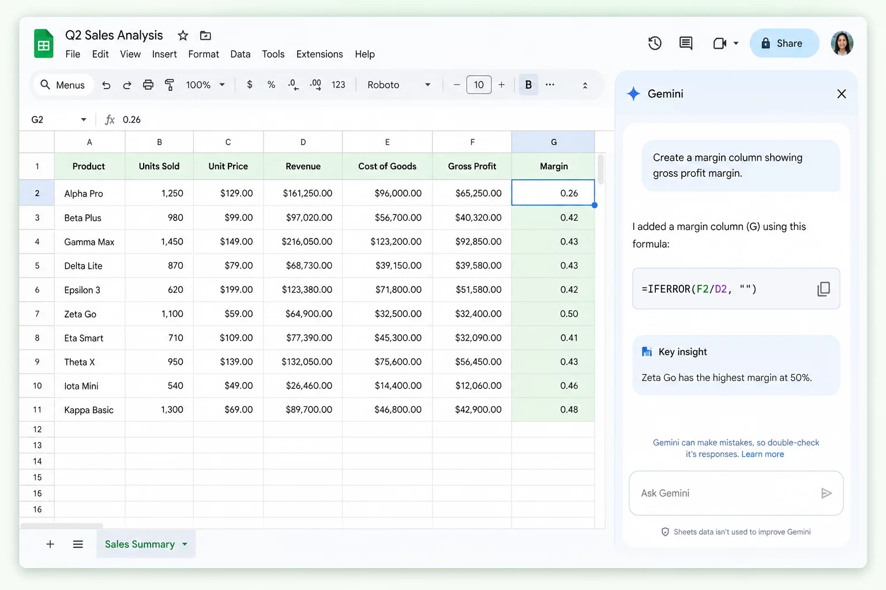Open the Google Sheets home icon

[44, 44]
